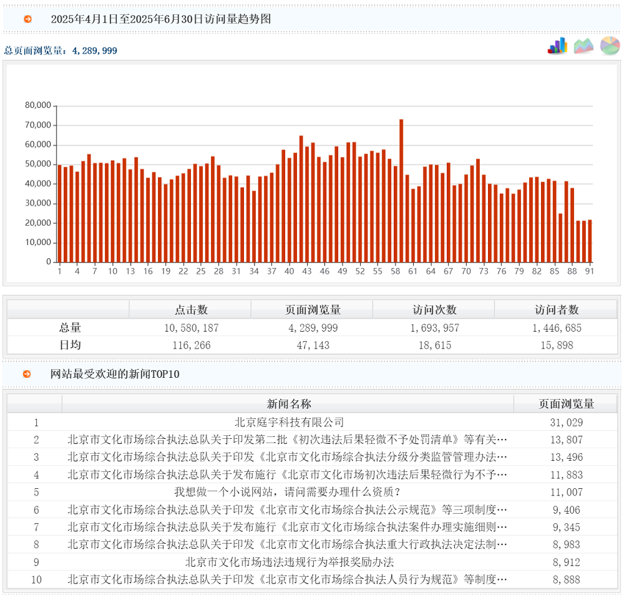Click the page view count 8,983
The image size is (624, 596).
(x=567, y=544)
